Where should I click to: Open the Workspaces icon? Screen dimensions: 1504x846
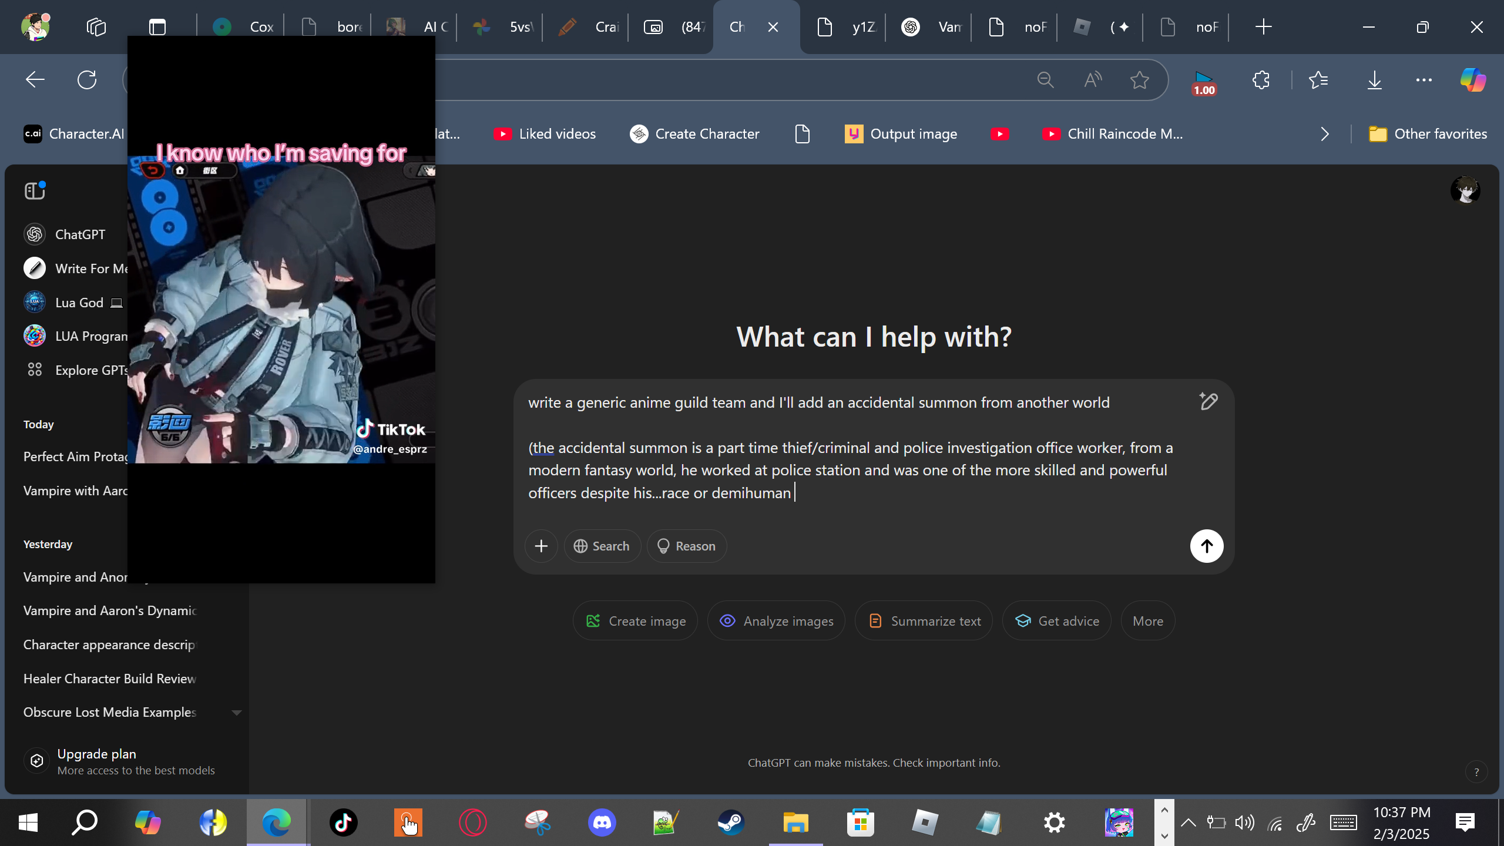point(96,27)
